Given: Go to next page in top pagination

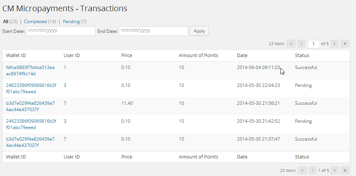Looking at the screenshot, I should coord(335,44).
